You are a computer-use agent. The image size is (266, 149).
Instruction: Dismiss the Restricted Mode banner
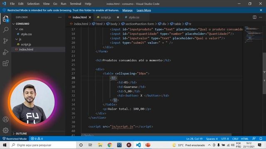click(261, 10)
